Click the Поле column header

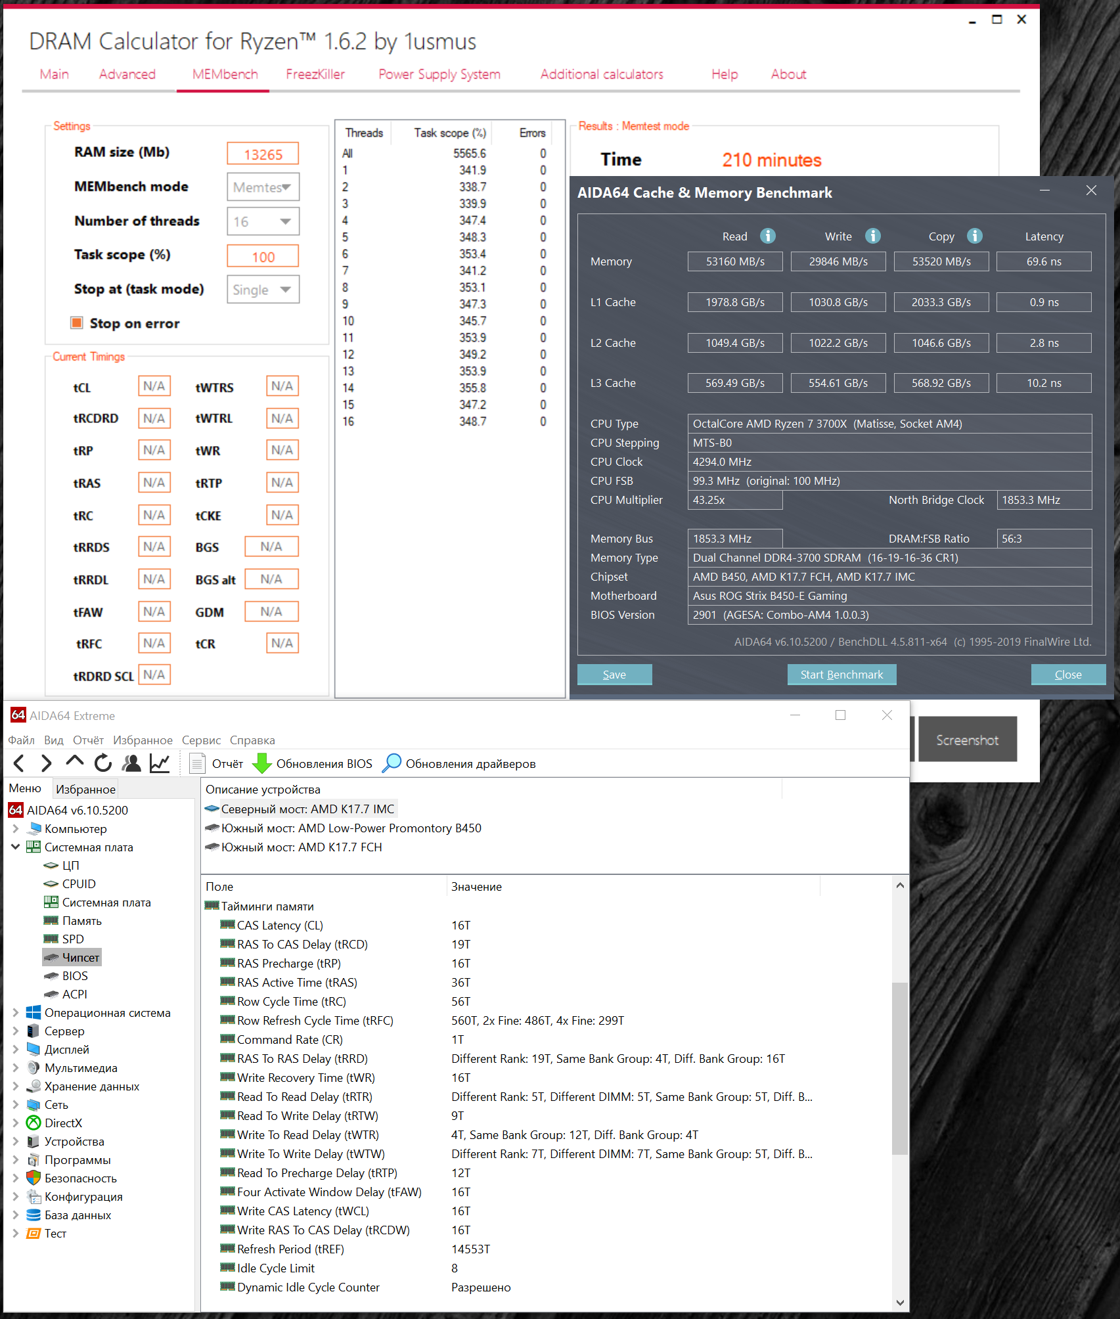coord(324,887)
